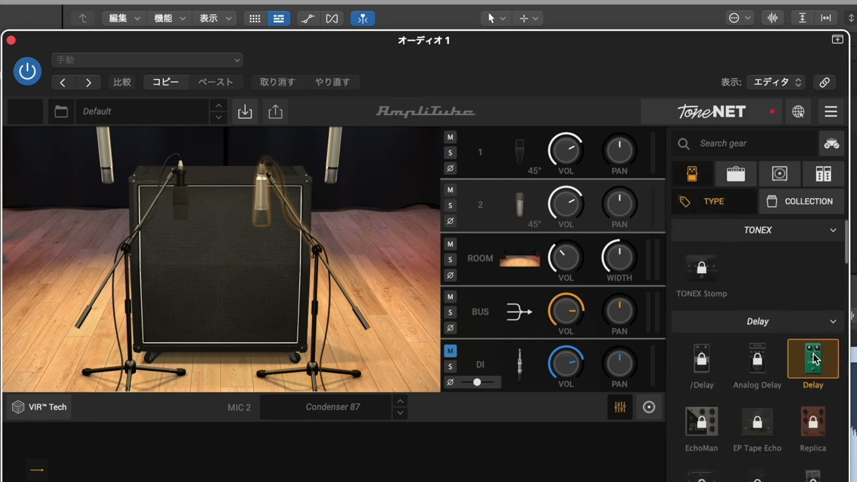The width and height of the screenshot is (857, 482).
Task: Open the ToneNET panel
Action: [x=711, y=111]
